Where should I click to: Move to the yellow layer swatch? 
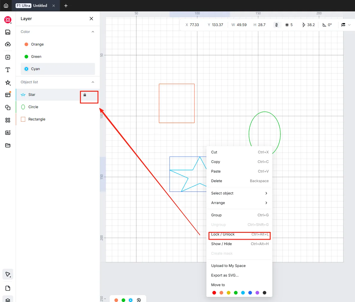229,293
